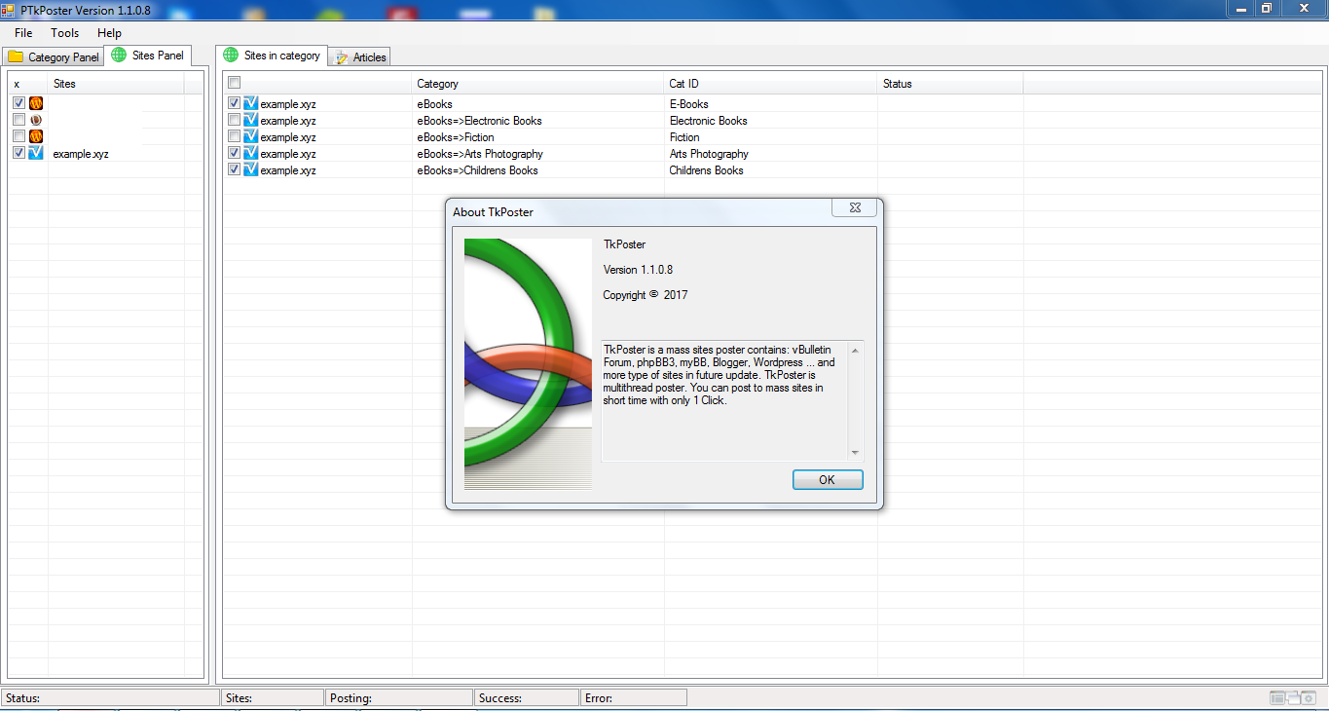Click the vBulletin icon in the Childrens Books row
Image resolution: width=1329 pixels, height=711 pixels.
tap(250, 169)
